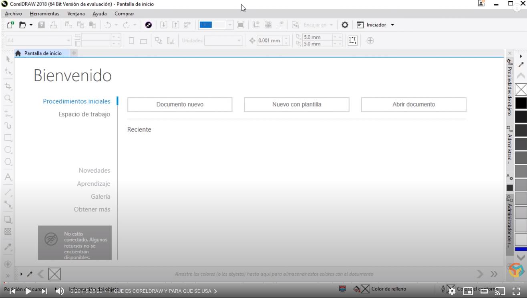Open the Aprendizaje section

pyautogui.click(x=94, y=184)
